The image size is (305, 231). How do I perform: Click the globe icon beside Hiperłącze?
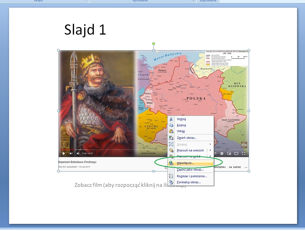pos(171,163)
